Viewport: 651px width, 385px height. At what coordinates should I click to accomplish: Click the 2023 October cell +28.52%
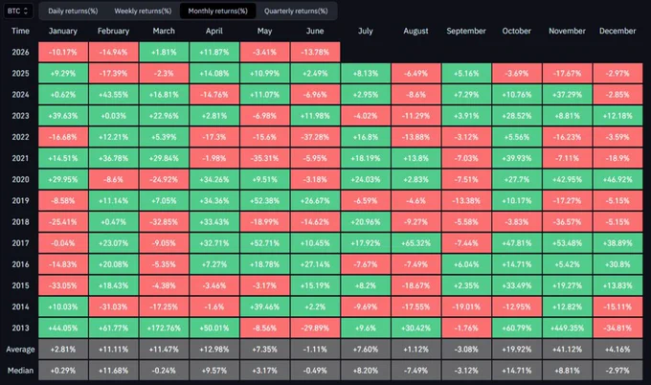coord(517,116)
